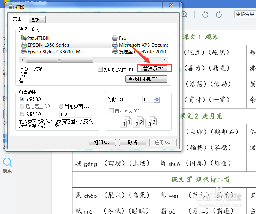Increase the copies count with the up arrow

pyautogui.click(x=157, y=98)
